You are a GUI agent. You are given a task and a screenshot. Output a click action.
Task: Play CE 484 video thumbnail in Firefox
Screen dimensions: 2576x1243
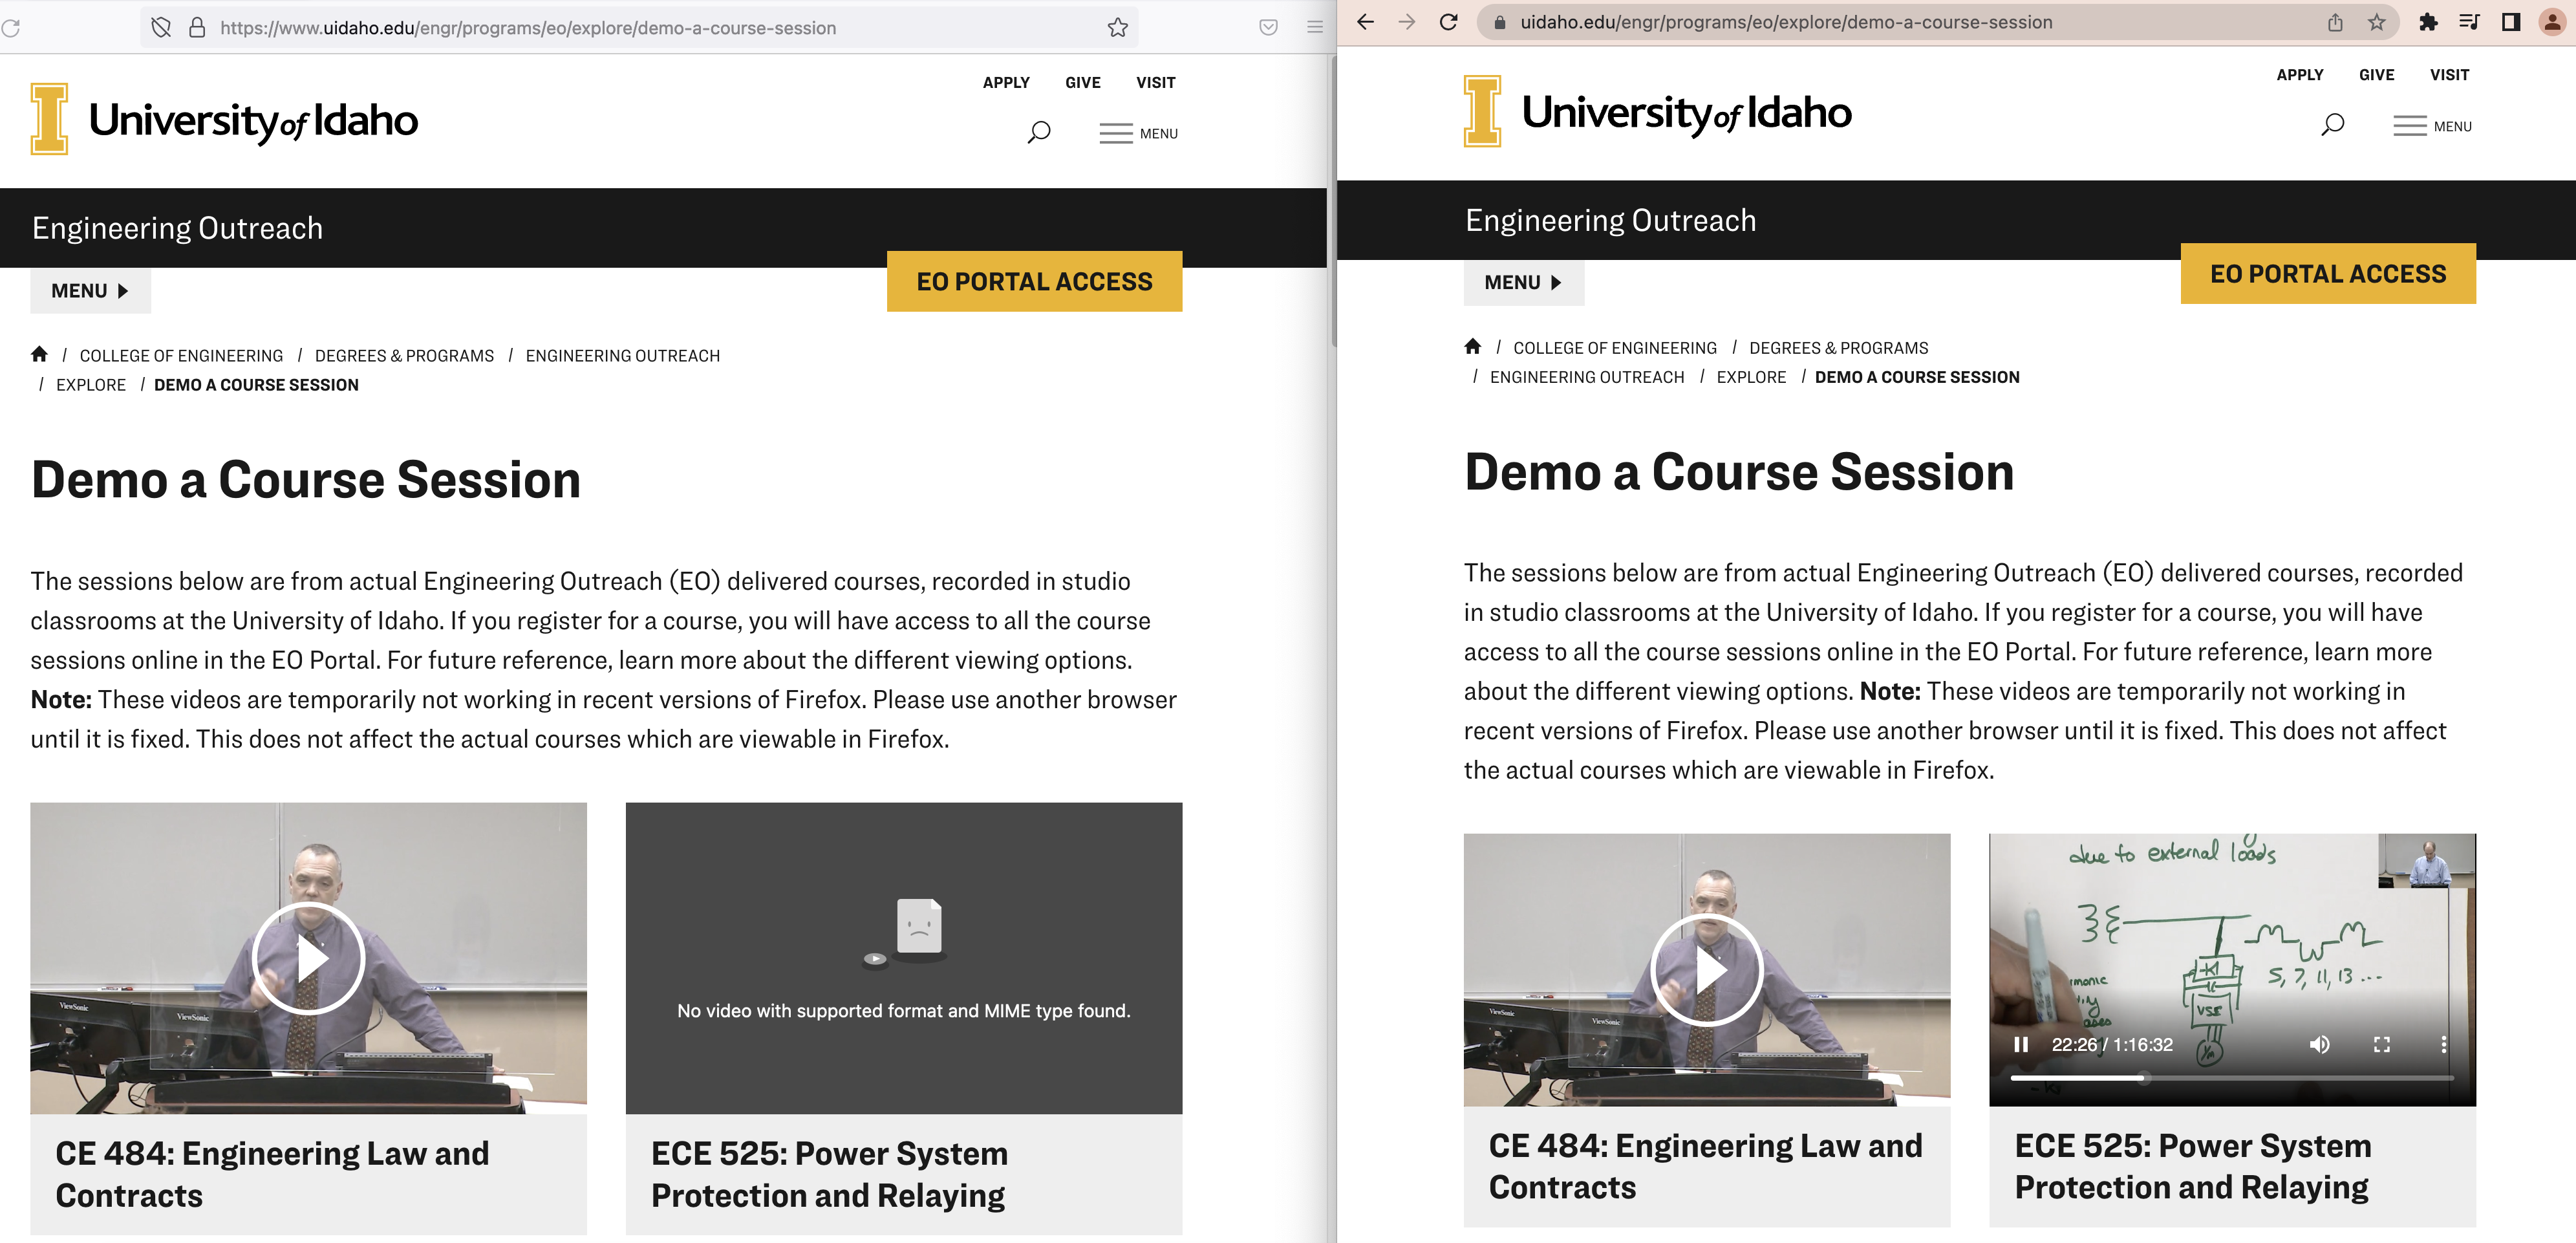(x=308, y=958)
